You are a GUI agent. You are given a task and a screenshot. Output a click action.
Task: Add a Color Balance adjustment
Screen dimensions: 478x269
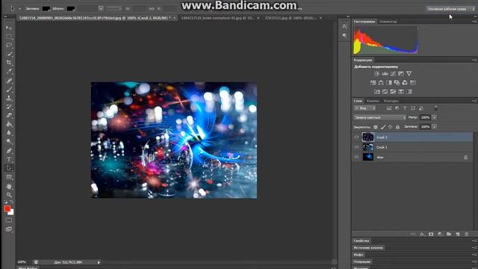pos(381,83)
